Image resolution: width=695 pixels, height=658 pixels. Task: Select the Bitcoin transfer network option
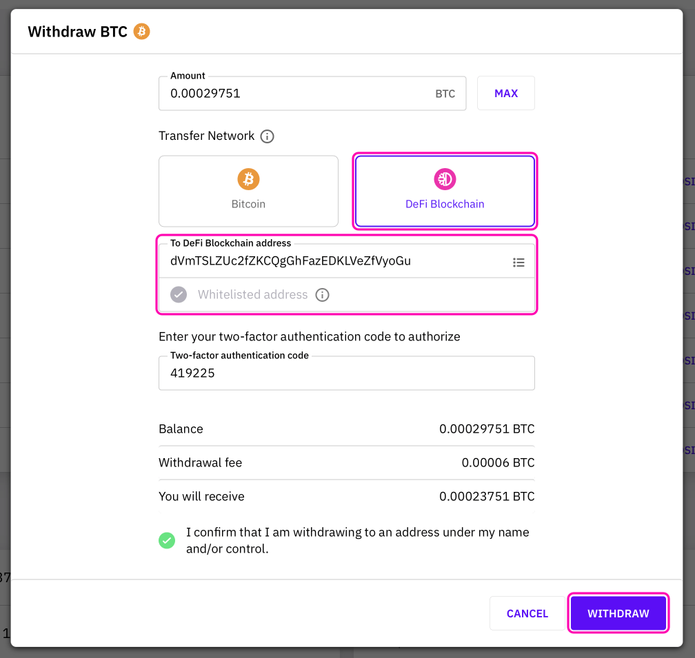(x=248, y=191)
